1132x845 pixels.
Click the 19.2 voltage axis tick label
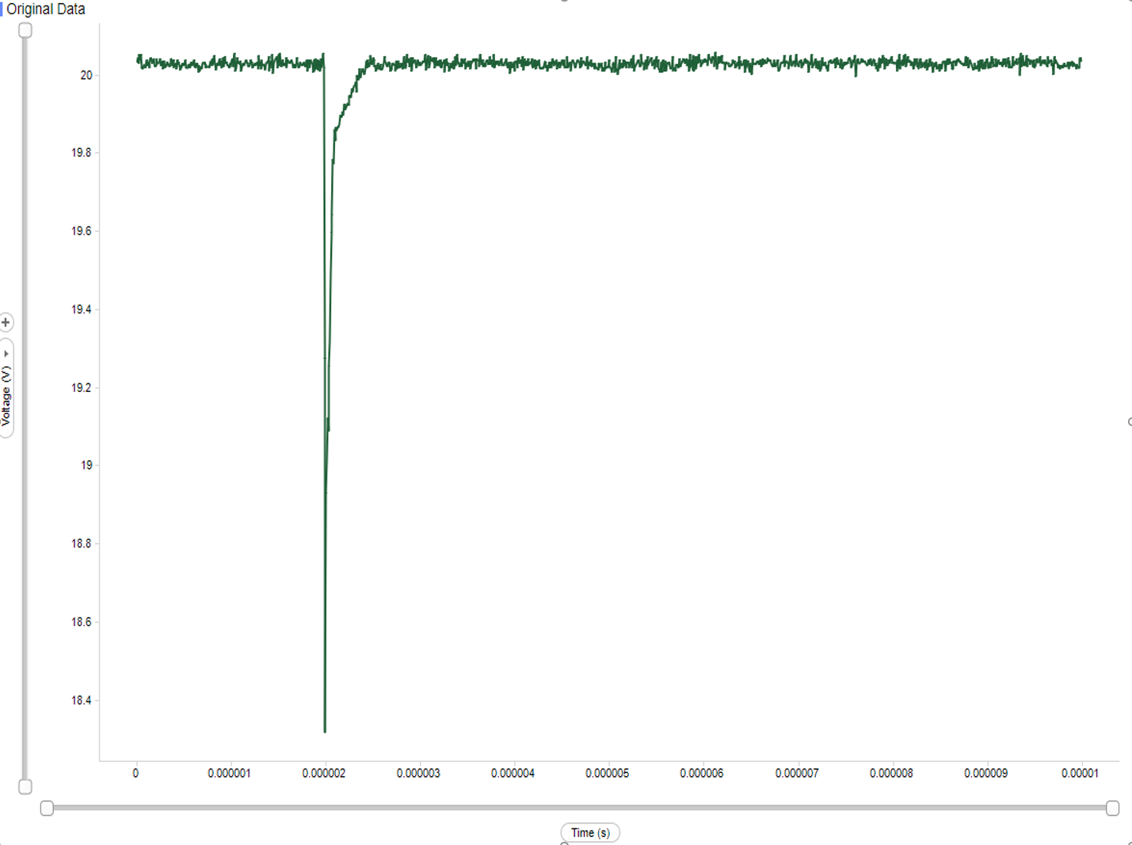click(82, 387)
